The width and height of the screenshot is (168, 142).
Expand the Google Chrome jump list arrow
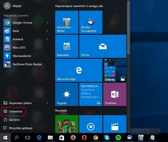pyautogui.click(x=47, y=23)
